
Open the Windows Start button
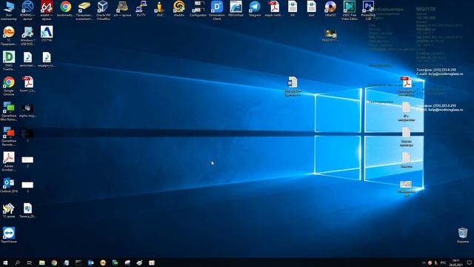tap(5, 263)
